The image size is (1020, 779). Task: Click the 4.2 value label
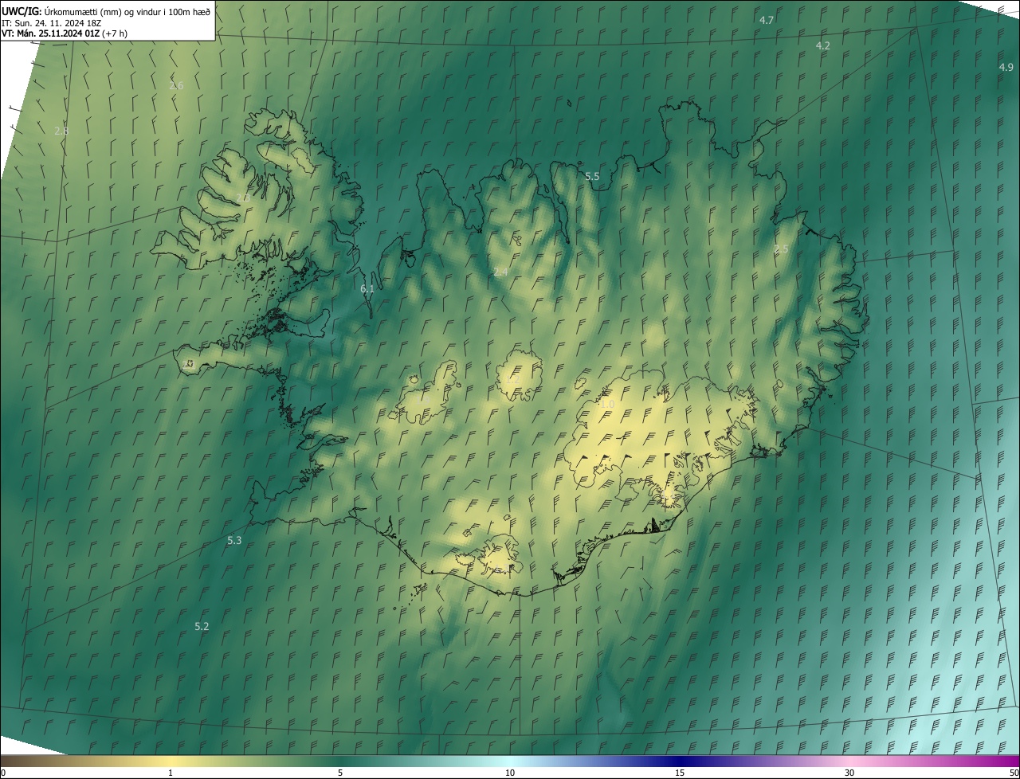click(823, 46)
